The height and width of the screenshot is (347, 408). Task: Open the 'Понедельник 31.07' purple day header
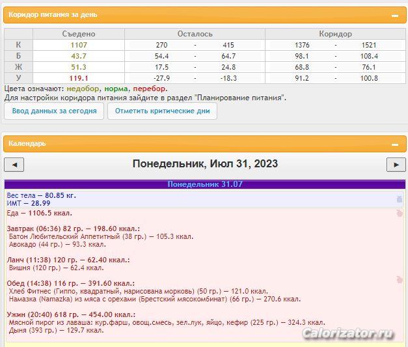[x=204, y=184]
